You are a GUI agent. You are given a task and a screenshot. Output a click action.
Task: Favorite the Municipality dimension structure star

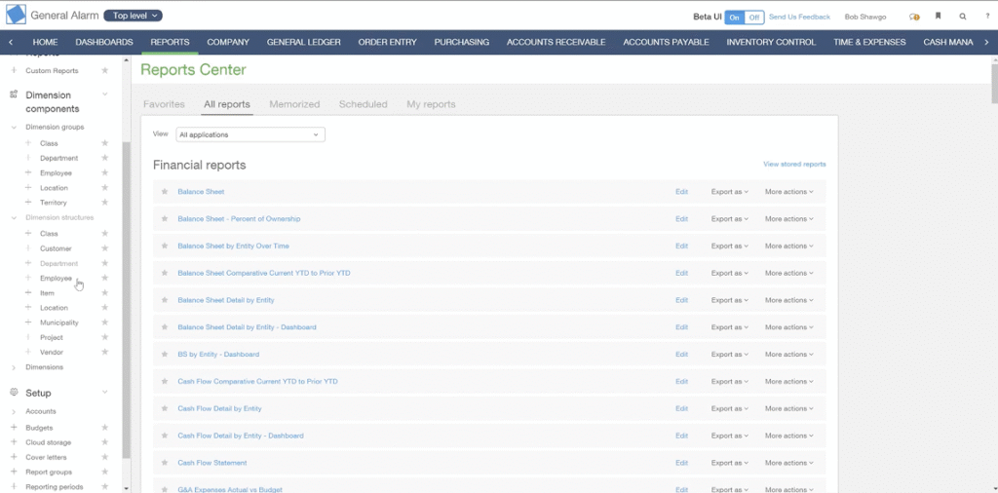(105, 322)
